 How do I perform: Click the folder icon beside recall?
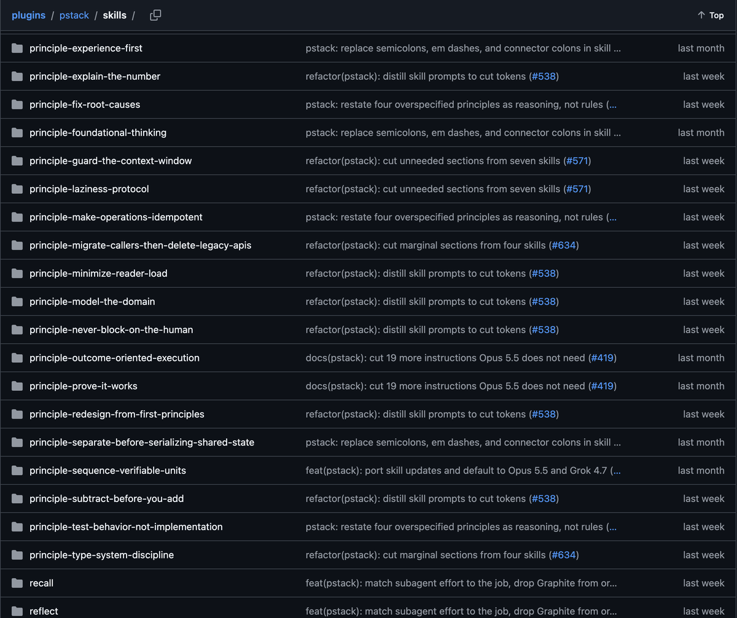pos(17,583)
